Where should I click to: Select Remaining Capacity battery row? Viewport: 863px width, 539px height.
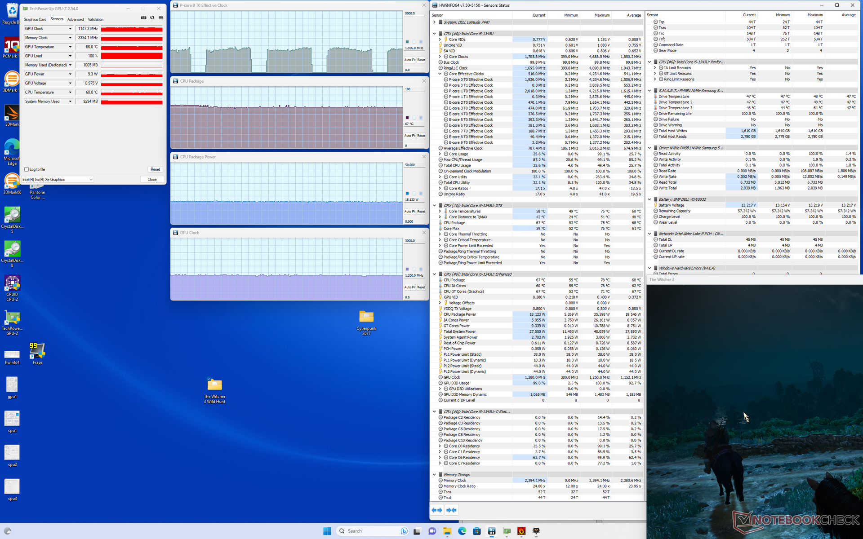pos(753,211)
